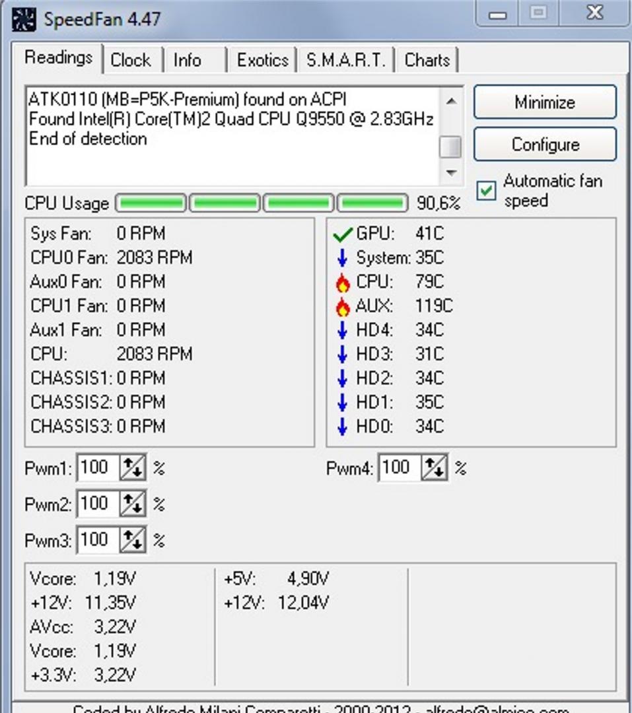Click the flame icon next to CPU 79C
Screen dimensions: 632x713
click(343, 283)
